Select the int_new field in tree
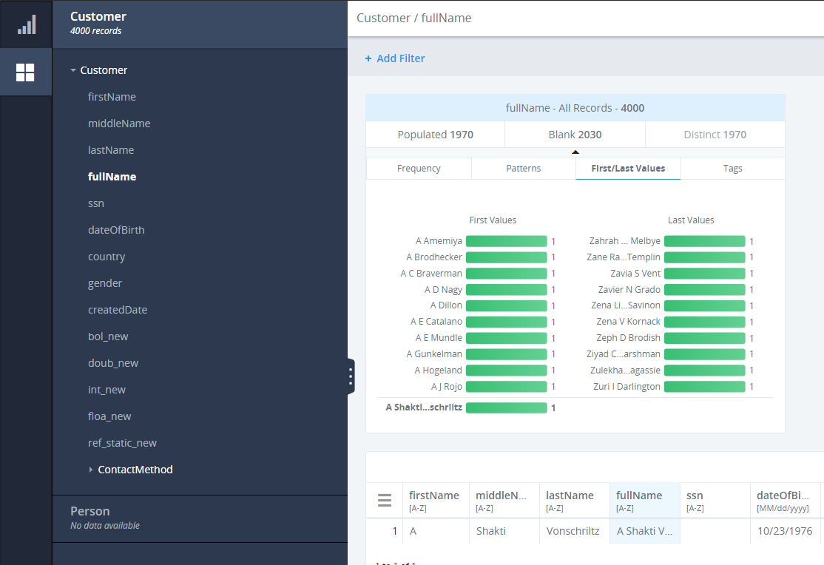This screenshot has height=565, width=824. (x=107, y=390)
